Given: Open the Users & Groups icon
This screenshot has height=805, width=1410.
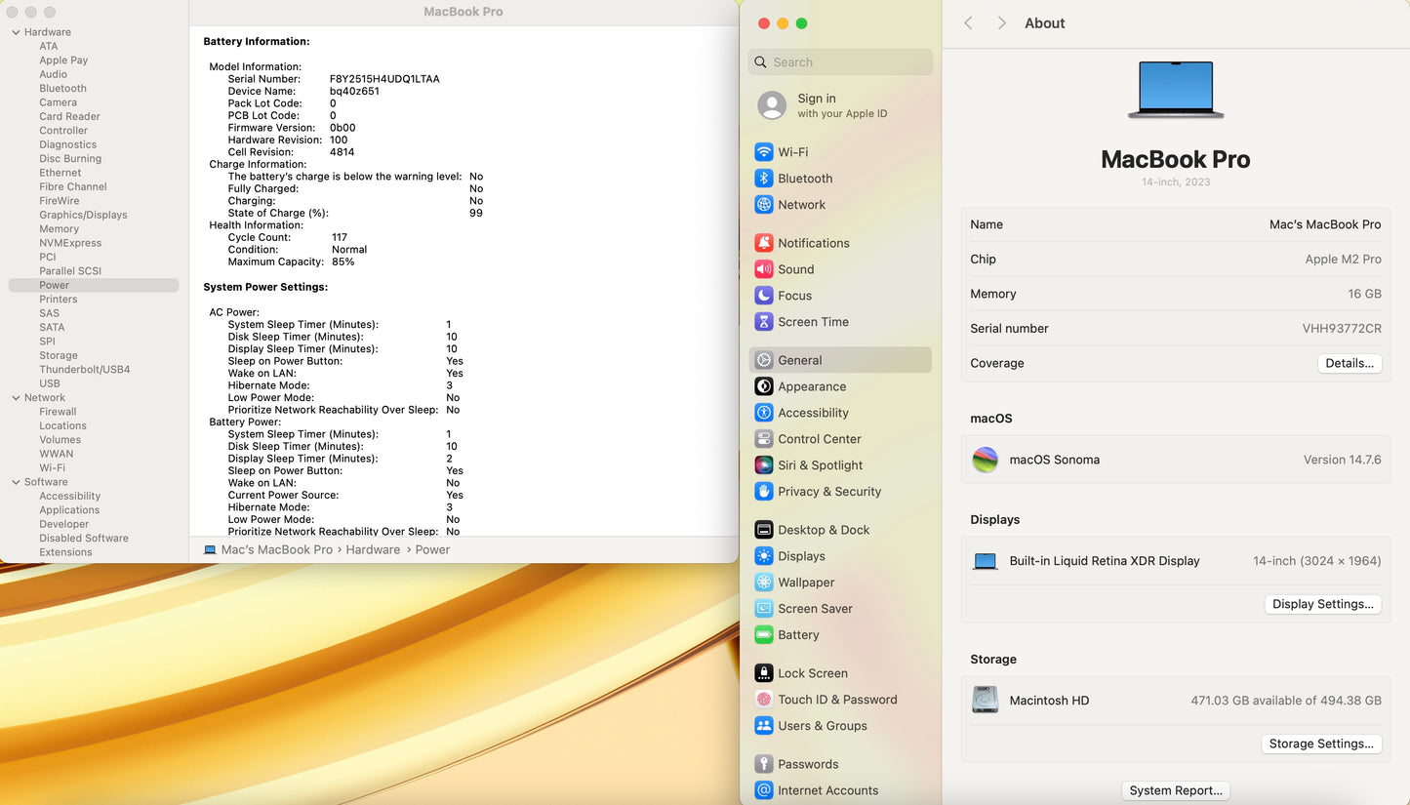Looking at the screenshot, I should coord(764,726).
